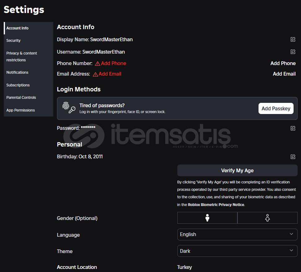Click the Verify My Age button
The height and width of the screenshot is (272, 301).
[x=237, y=170]
